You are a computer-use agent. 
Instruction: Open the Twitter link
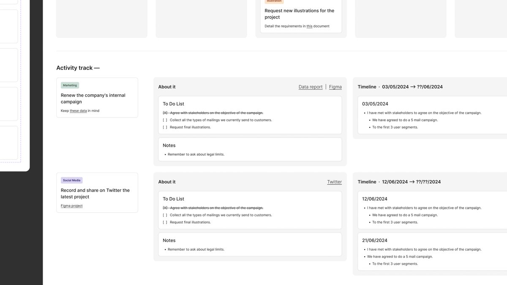point(334,182)
